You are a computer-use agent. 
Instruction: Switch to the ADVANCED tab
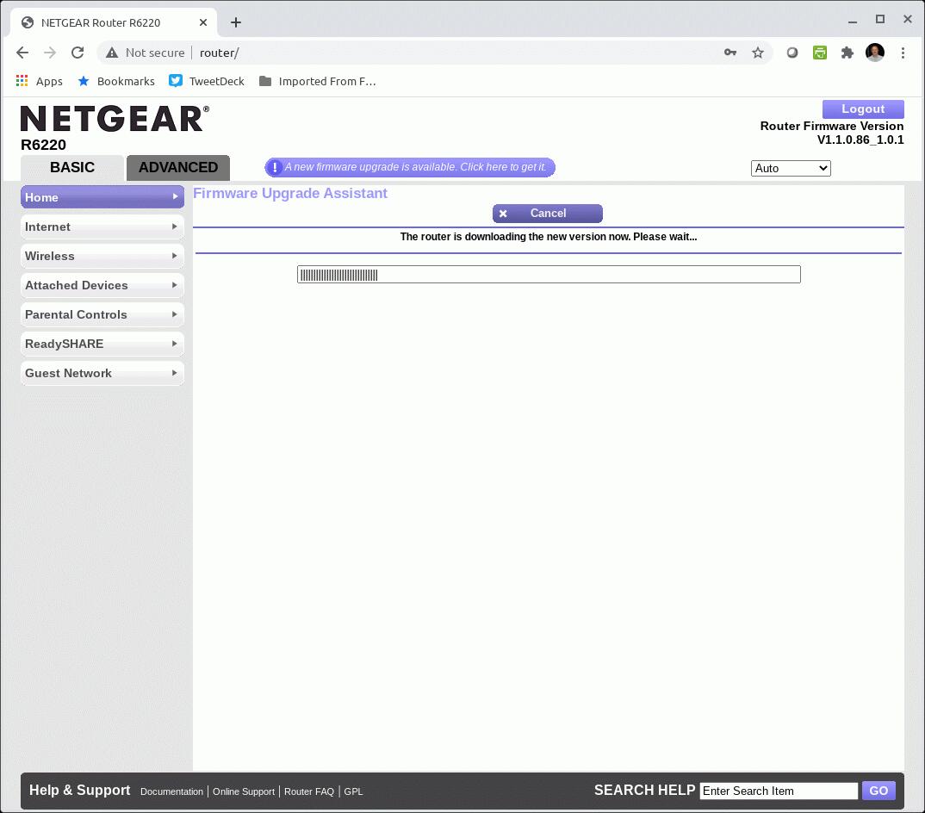click(x=178, y=168)
